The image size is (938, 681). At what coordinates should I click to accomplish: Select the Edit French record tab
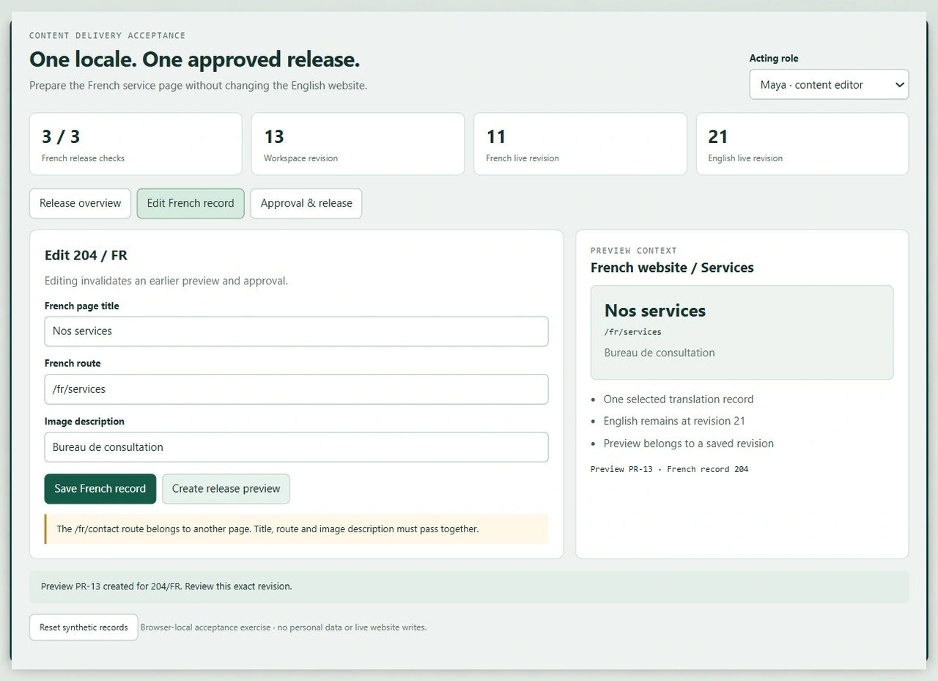pos(191,203)
